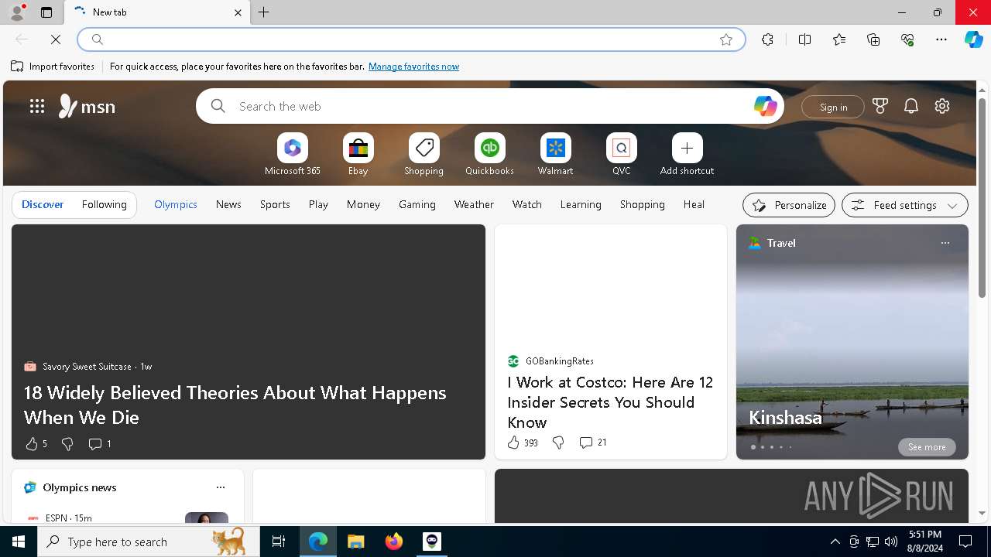Click Add shortcut plus tile
Screen dimensions: 991x557
[688, 155]
